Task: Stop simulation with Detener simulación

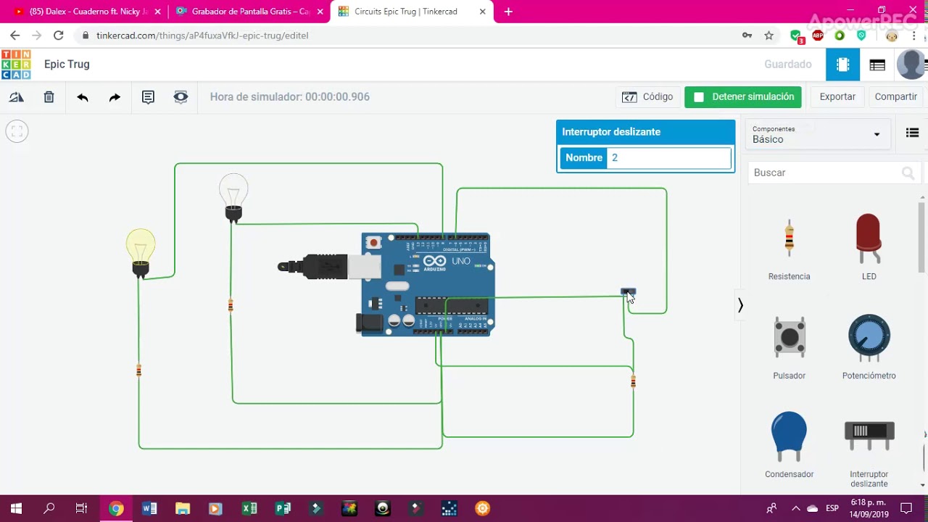Action: [743, 96]
